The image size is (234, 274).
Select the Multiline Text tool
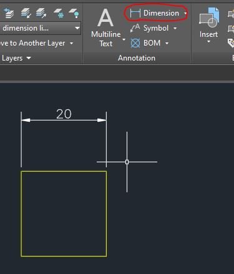pos(106,27)
